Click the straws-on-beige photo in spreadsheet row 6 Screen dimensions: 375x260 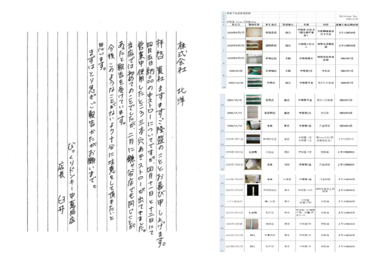click(254, 33)
